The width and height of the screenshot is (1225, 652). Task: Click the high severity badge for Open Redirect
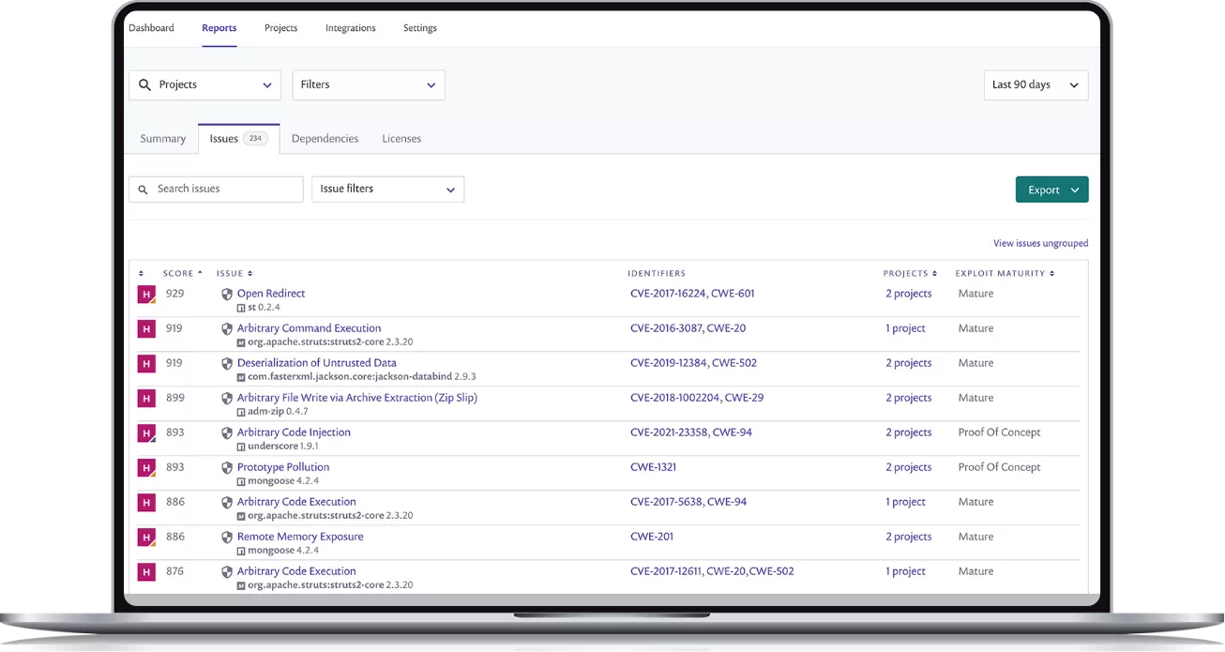[x=145, y=295]
